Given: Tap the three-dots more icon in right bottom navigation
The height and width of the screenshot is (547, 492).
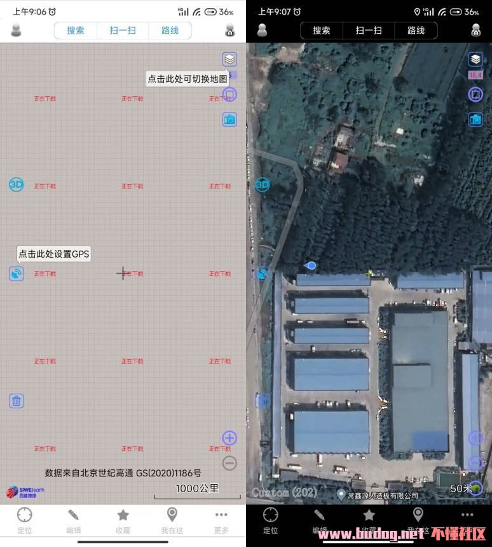Looking at the screenshot, I should click(x=467, y=515).
